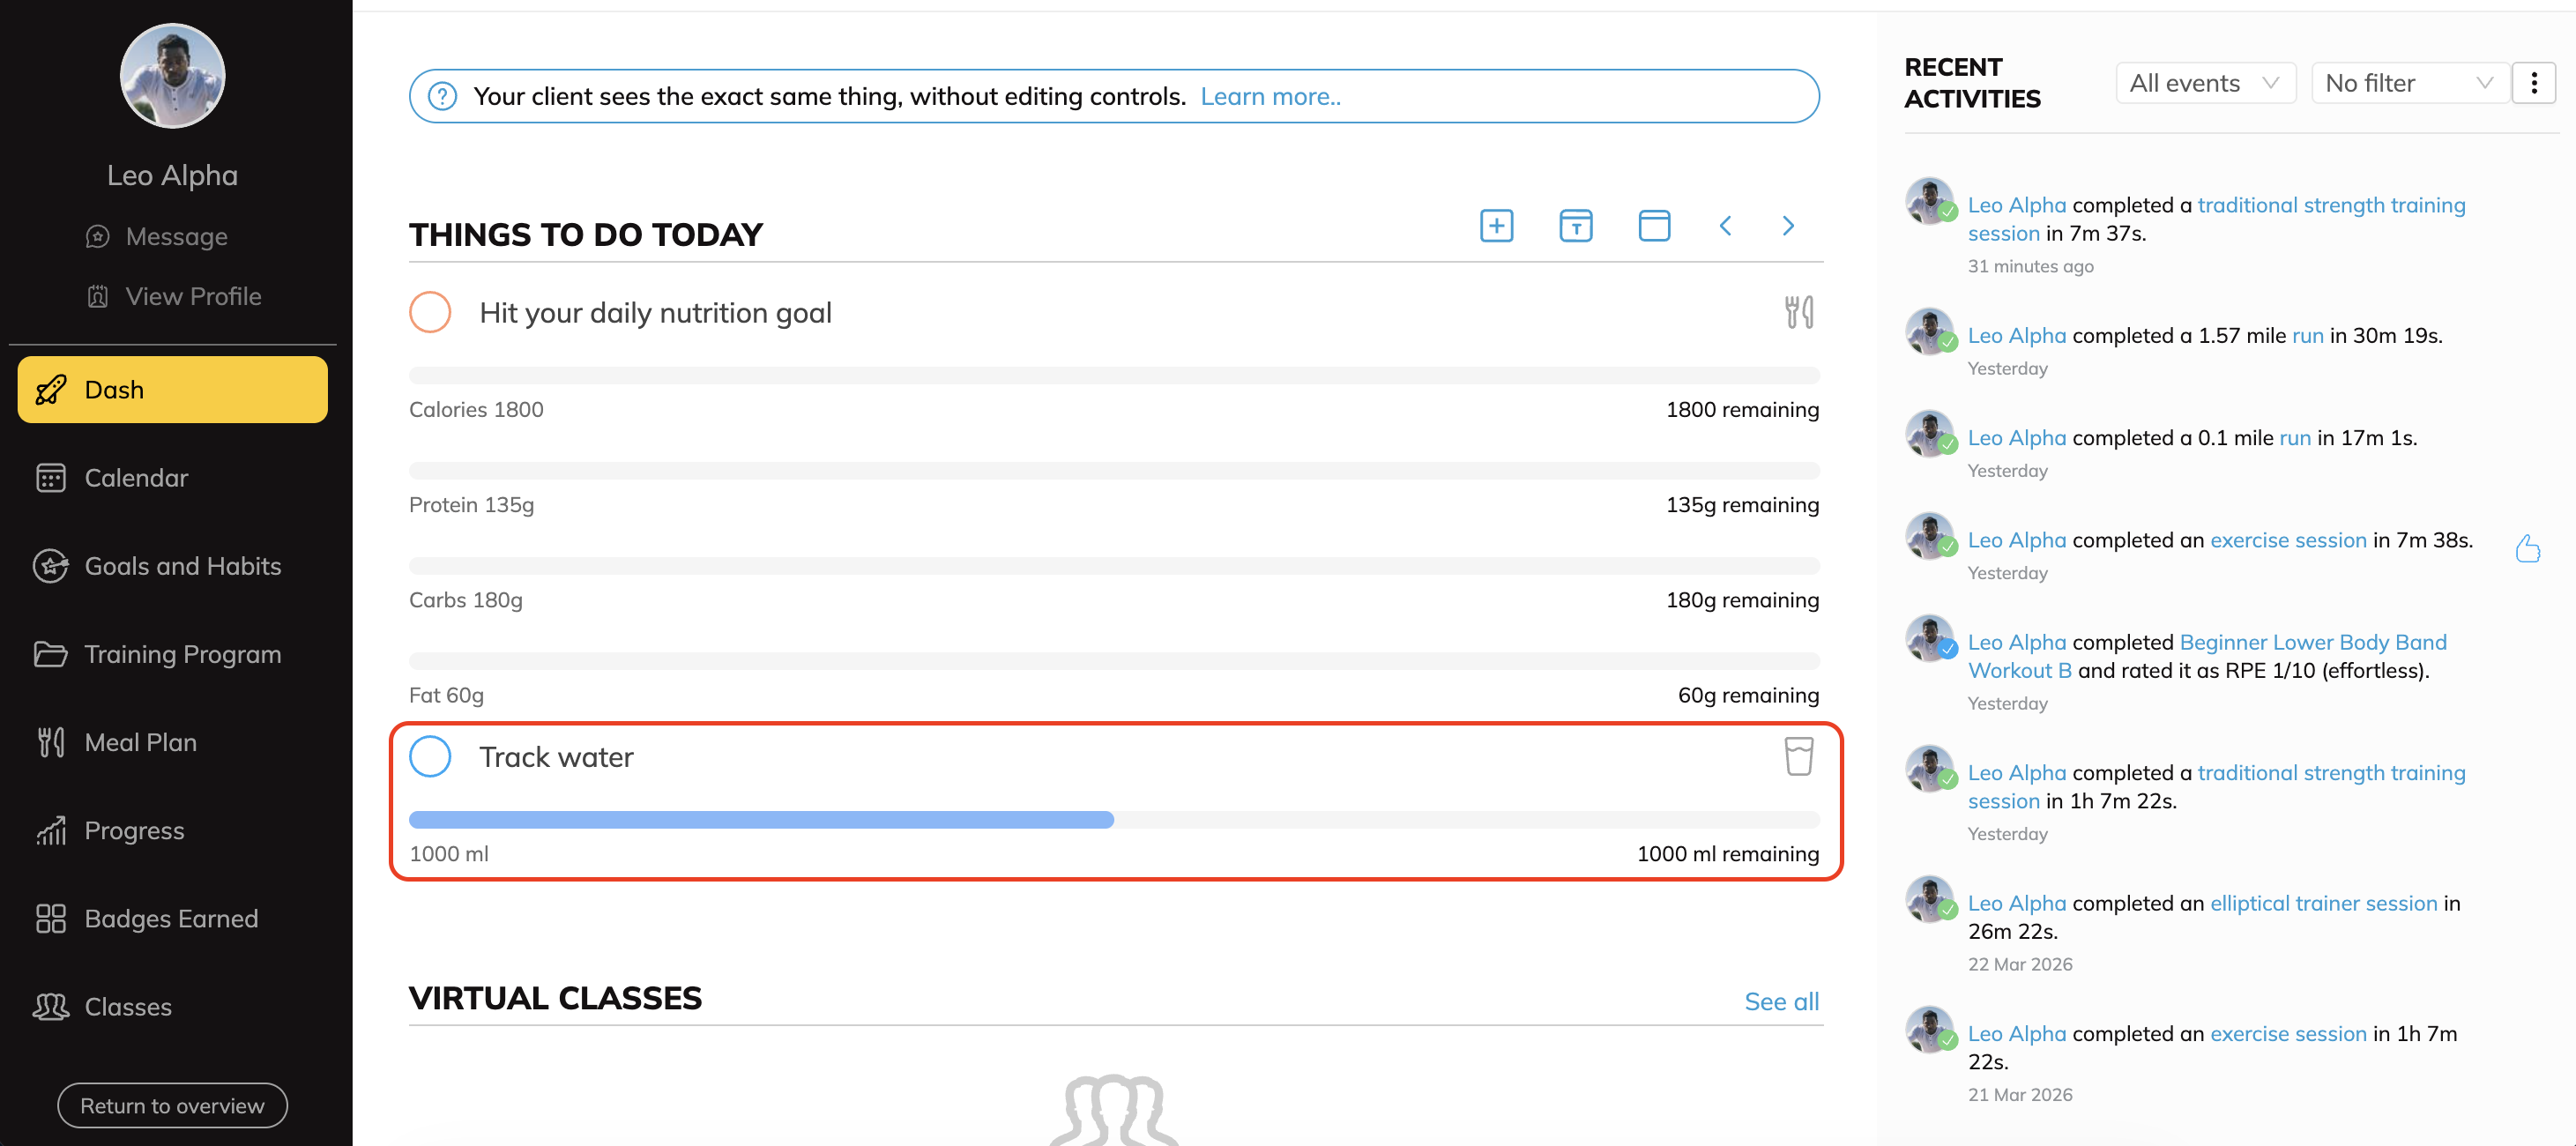
Task: Switch to Goals and Habits section
Action: 182,566
